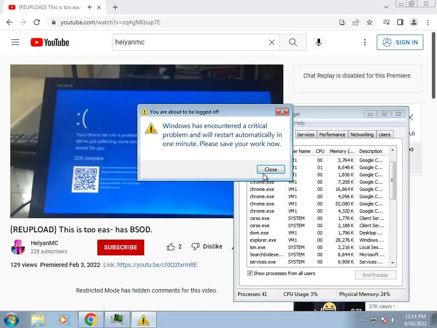437x328 pixels.
Task: Click the Dislike thumbs down button
Action: pos(207,246)
